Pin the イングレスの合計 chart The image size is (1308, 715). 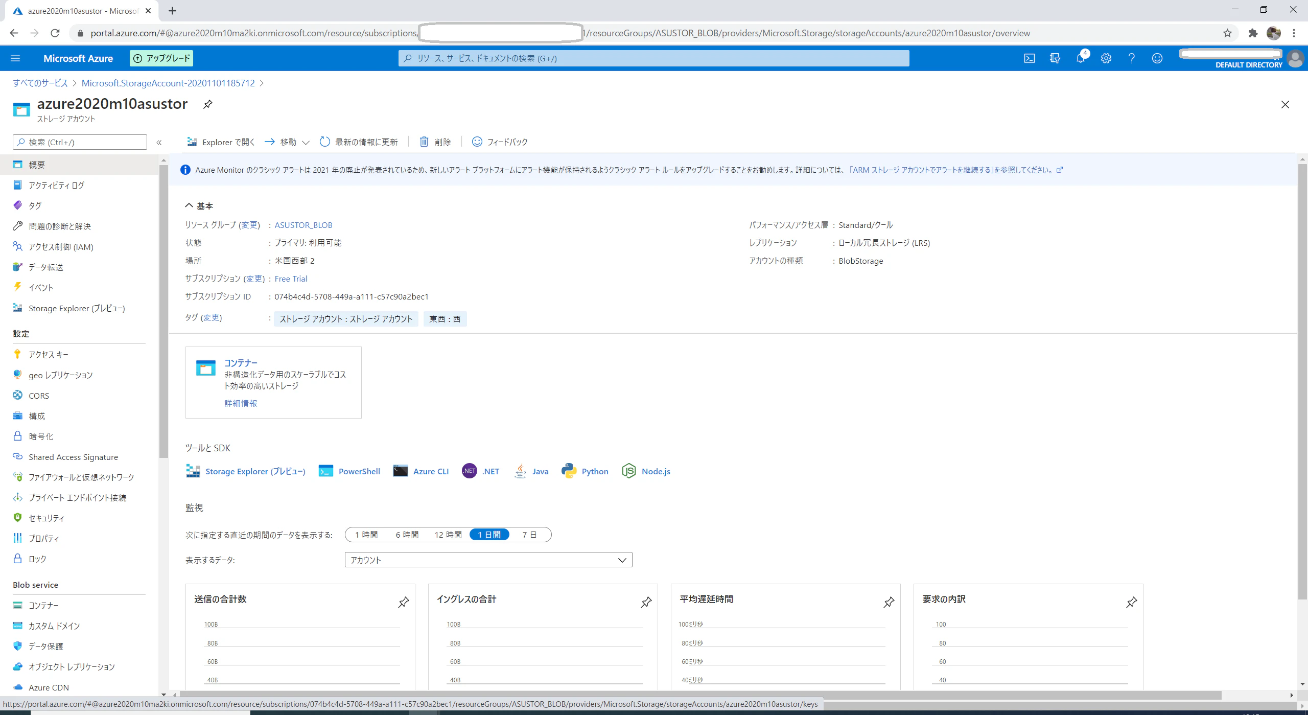[646, 602]
